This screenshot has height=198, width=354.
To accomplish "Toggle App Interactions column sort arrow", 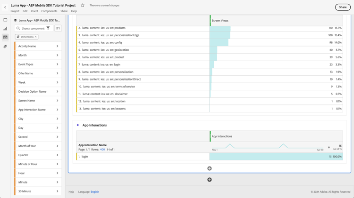I will [329, 147].
